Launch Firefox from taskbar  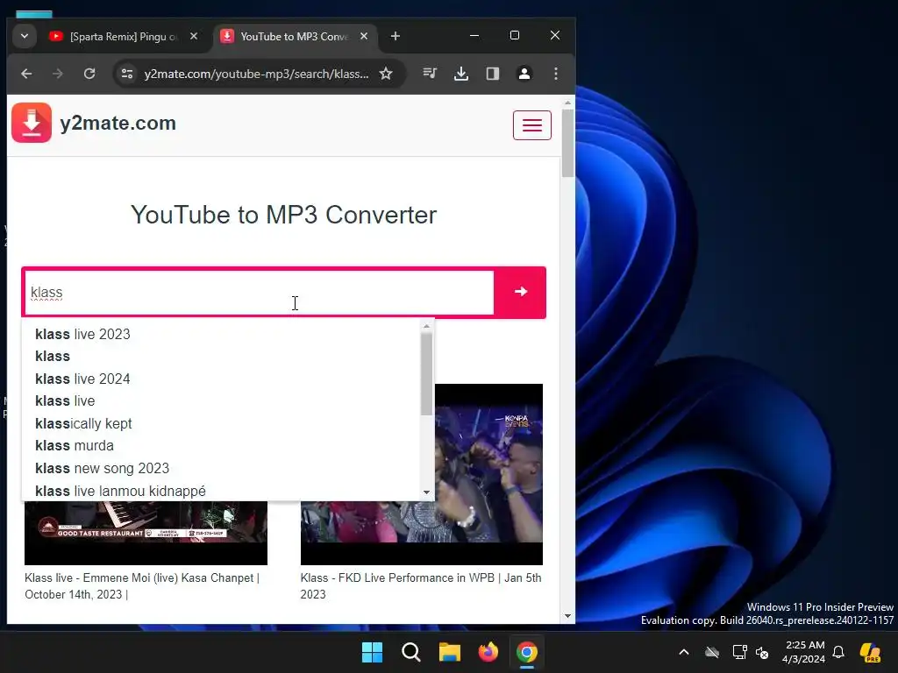click(488, 652)
